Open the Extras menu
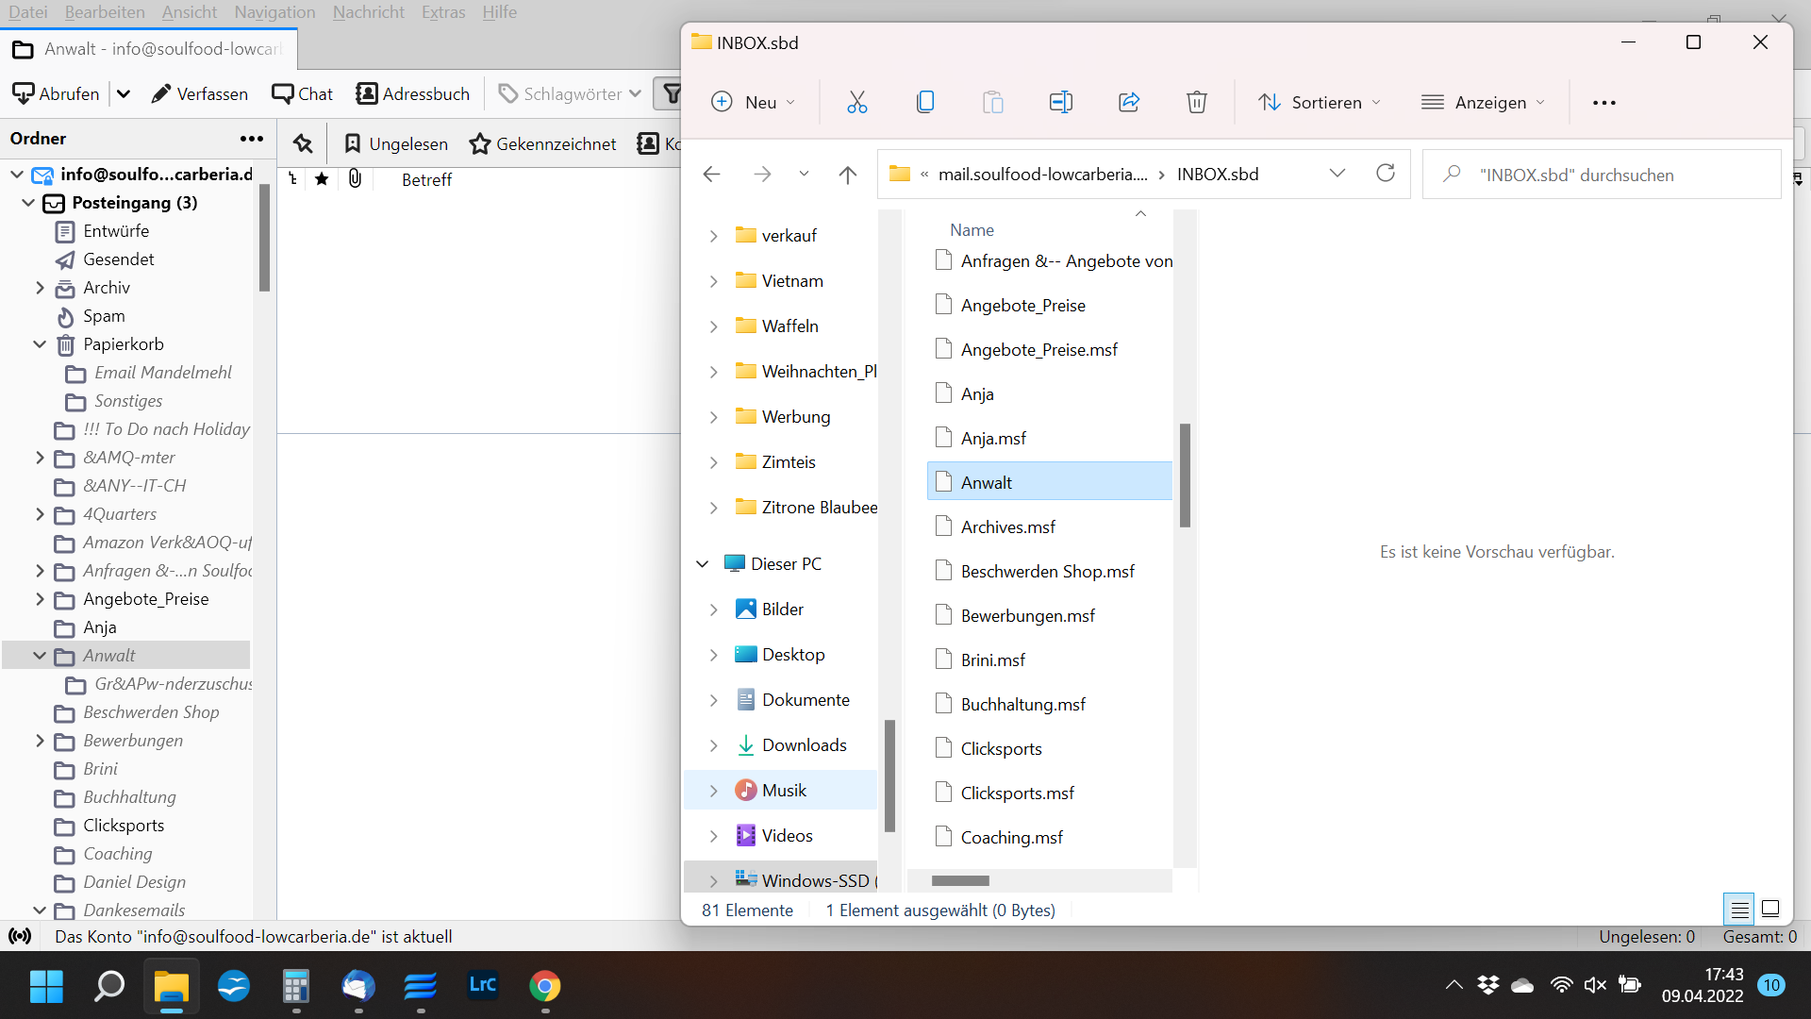1811x1019 pixels. pyautogui.click(x=442, y=12)
